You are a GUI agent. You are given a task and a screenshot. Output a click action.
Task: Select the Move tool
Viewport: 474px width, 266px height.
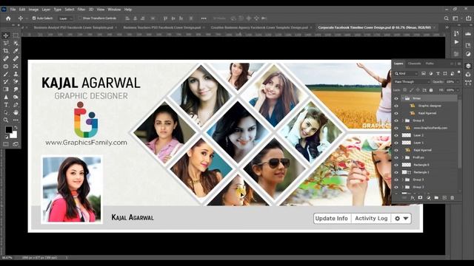click(x=6, y=35)
